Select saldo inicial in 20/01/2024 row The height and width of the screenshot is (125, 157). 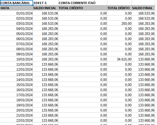pyautogui.click(x=45, y=110)
